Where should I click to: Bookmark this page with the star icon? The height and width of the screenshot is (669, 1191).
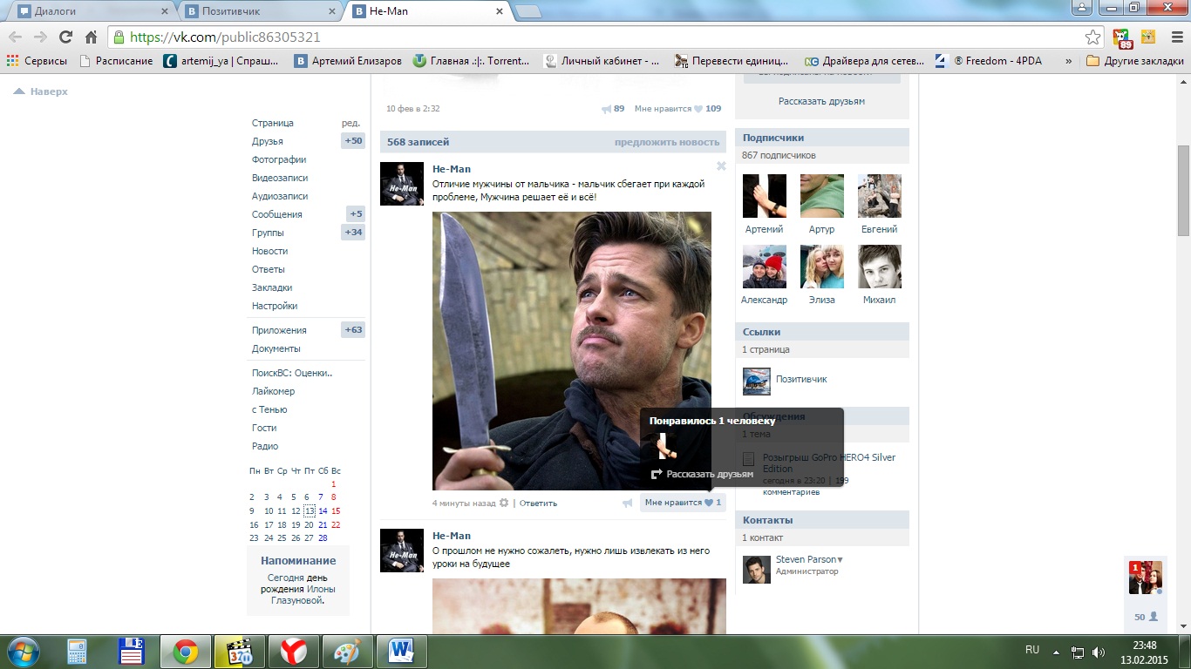pyautogui.click(x=1092, y=37)
